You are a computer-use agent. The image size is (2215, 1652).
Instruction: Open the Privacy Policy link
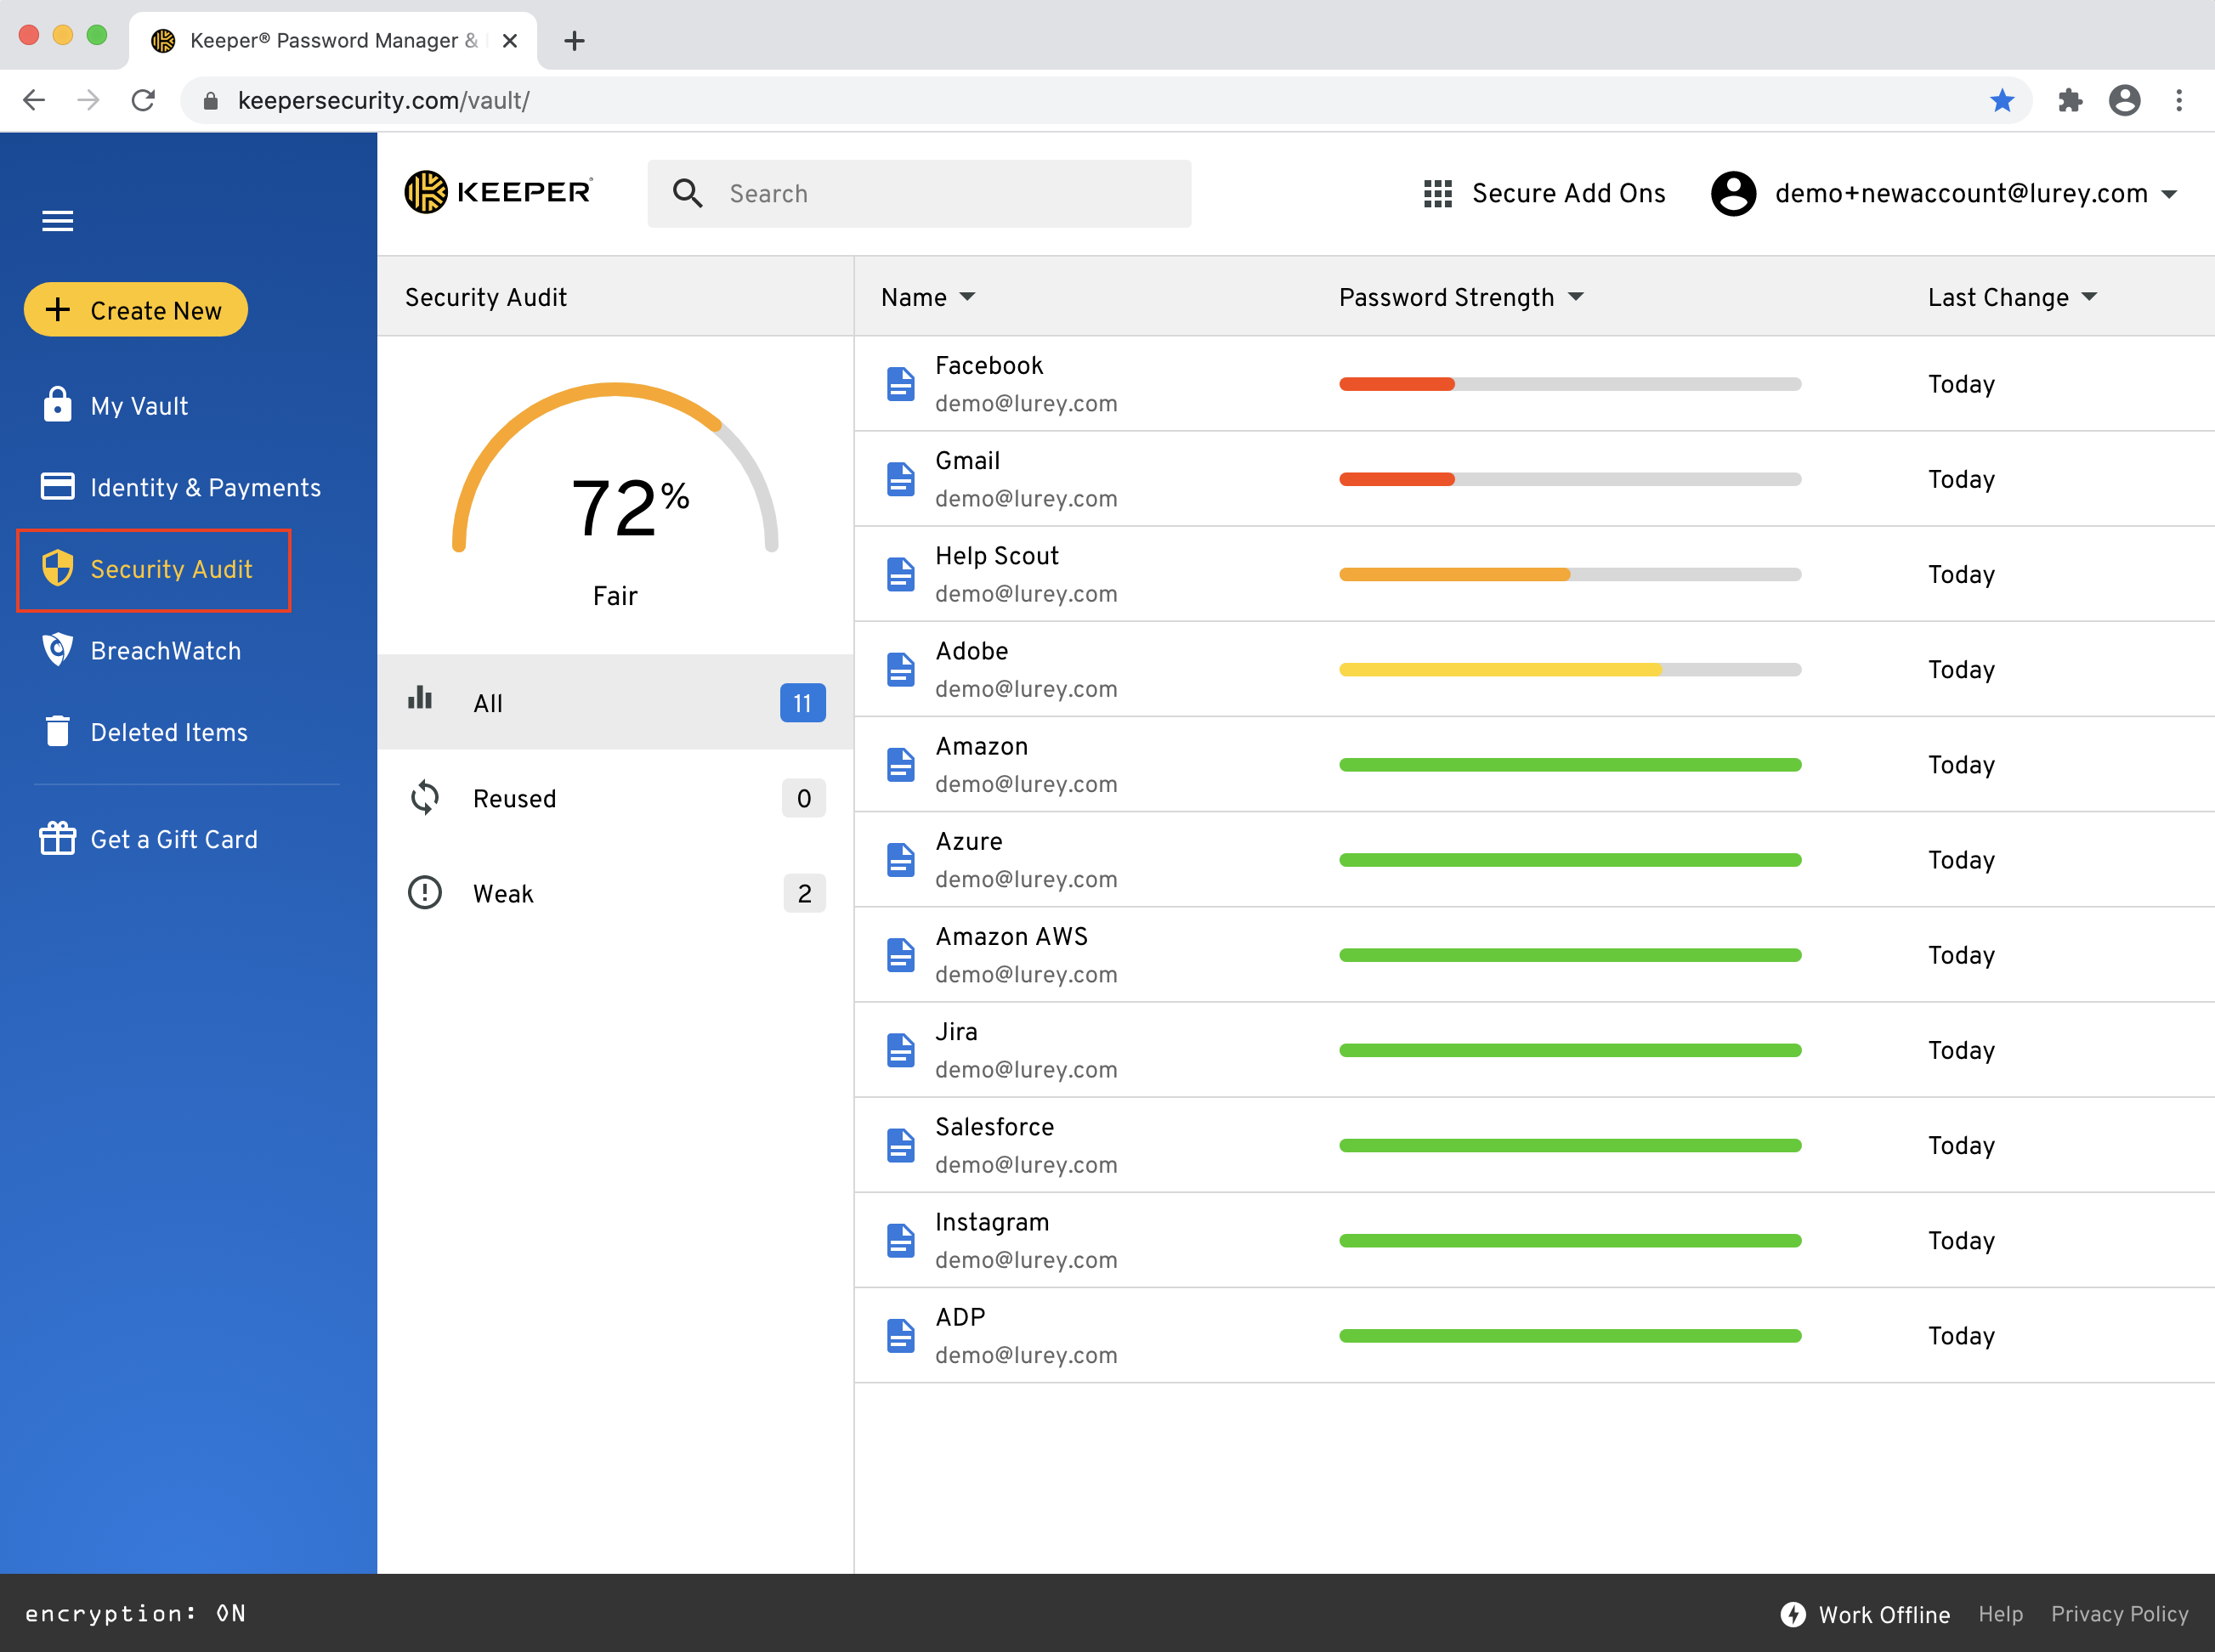coord(2119,1614)
